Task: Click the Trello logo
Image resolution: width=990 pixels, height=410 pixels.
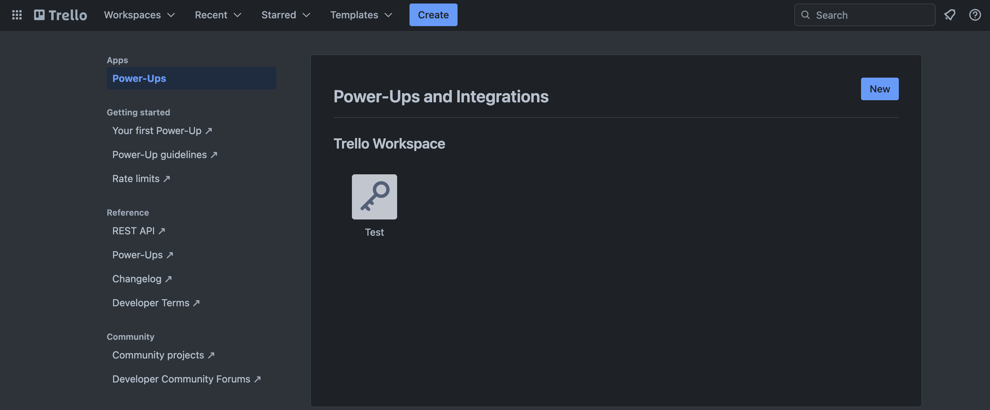Action: 61,15
